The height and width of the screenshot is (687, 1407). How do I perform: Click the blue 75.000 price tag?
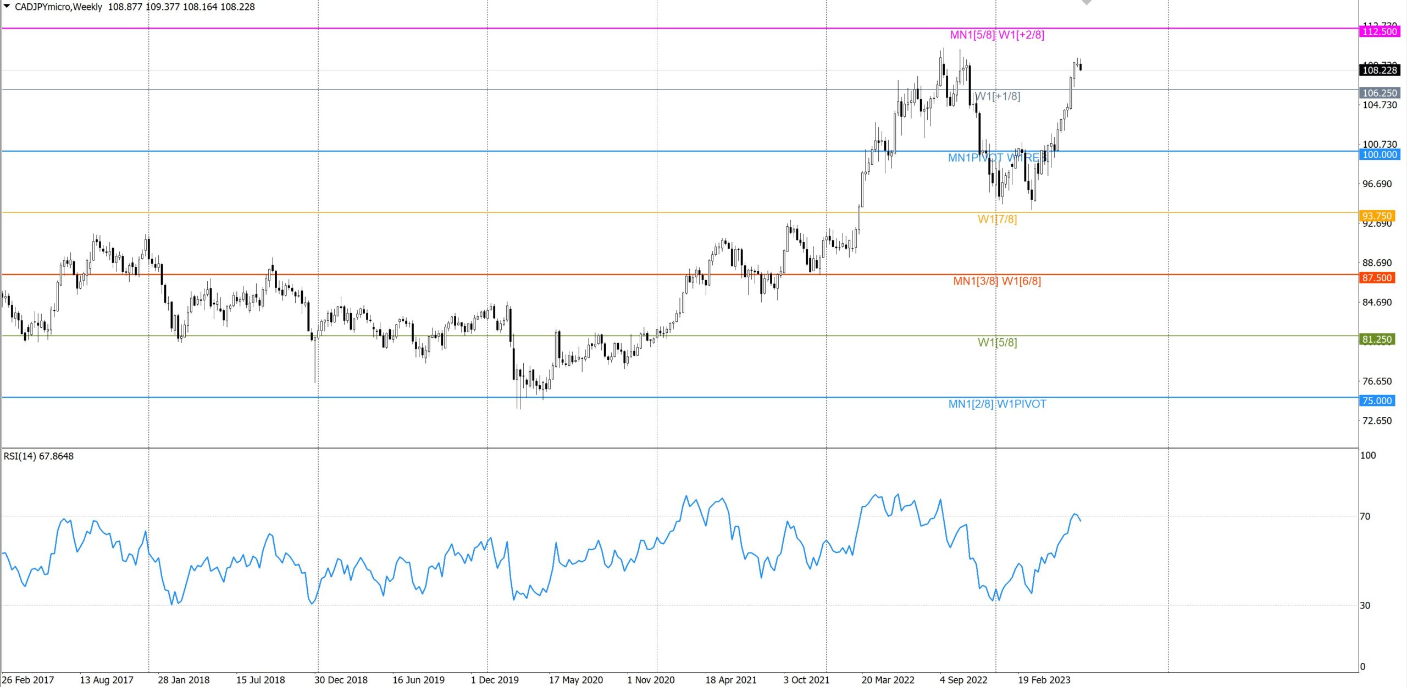tap(1377, 401)
